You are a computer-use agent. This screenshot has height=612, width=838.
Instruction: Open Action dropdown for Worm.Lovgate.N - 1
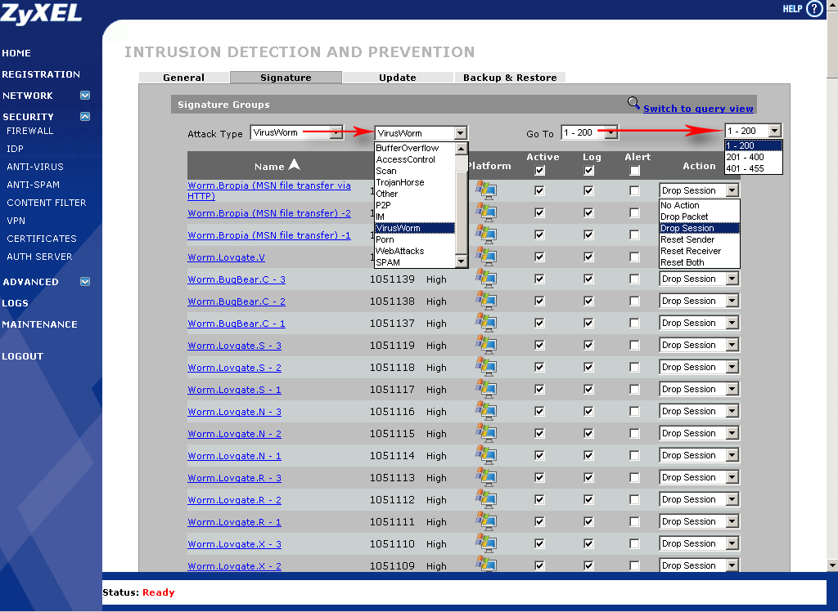pyautogui.click(x=699, y=455)
